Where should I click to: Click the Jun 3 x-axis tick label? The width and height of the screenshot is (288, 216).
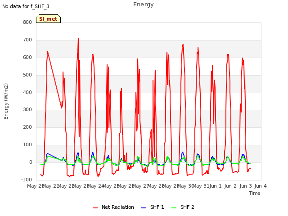(246, 186)
